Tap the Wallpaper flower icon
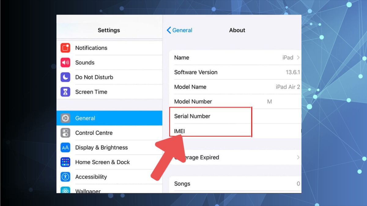The image size is (367, 206). (x=65, y=190)
